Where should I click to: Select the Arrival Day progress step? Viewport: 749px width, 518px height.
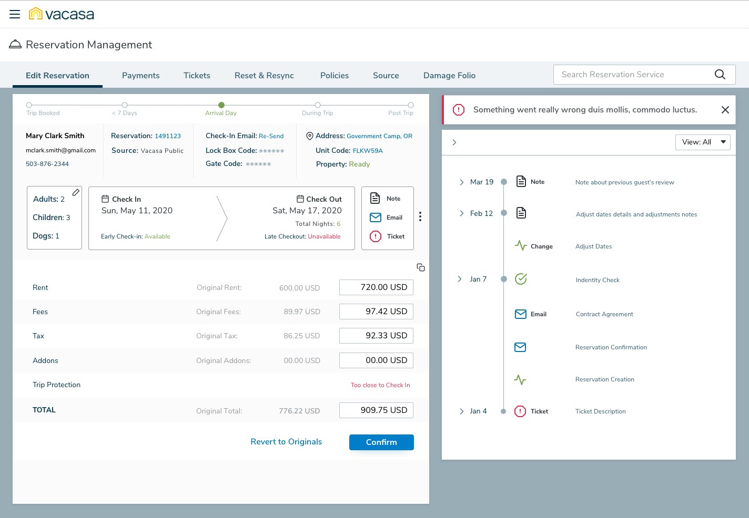221,105
